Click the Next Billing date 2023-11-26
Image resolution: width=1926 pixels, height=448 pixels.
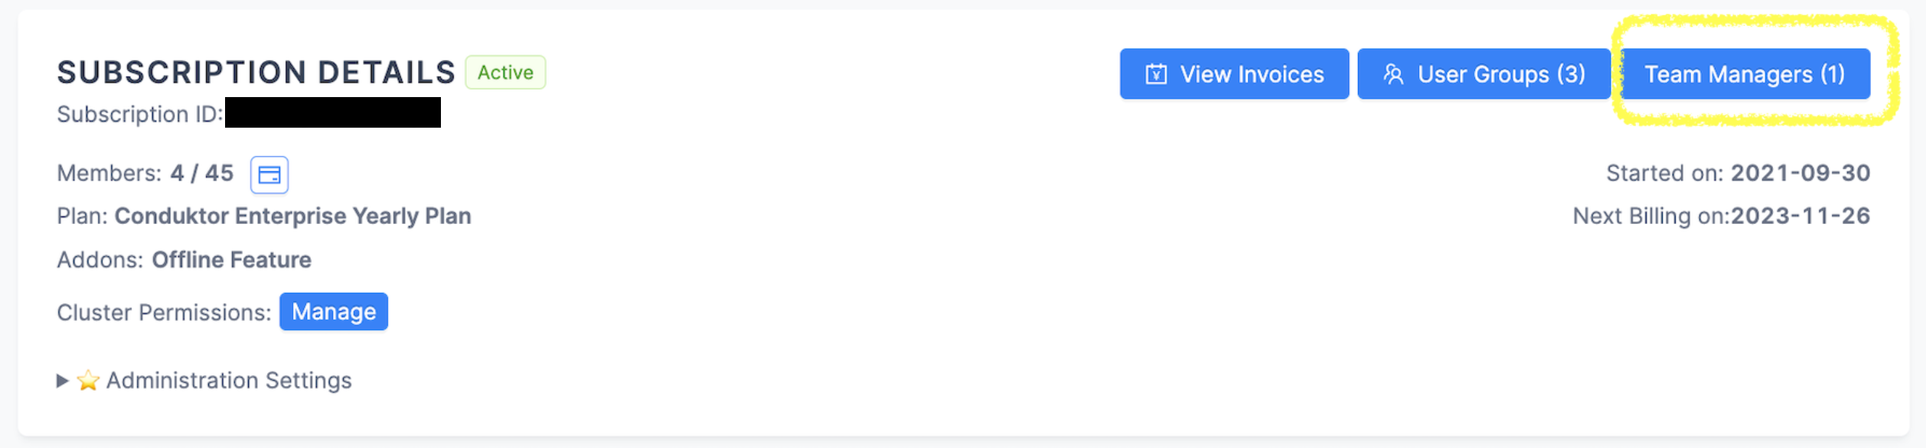coord(1800,216)
